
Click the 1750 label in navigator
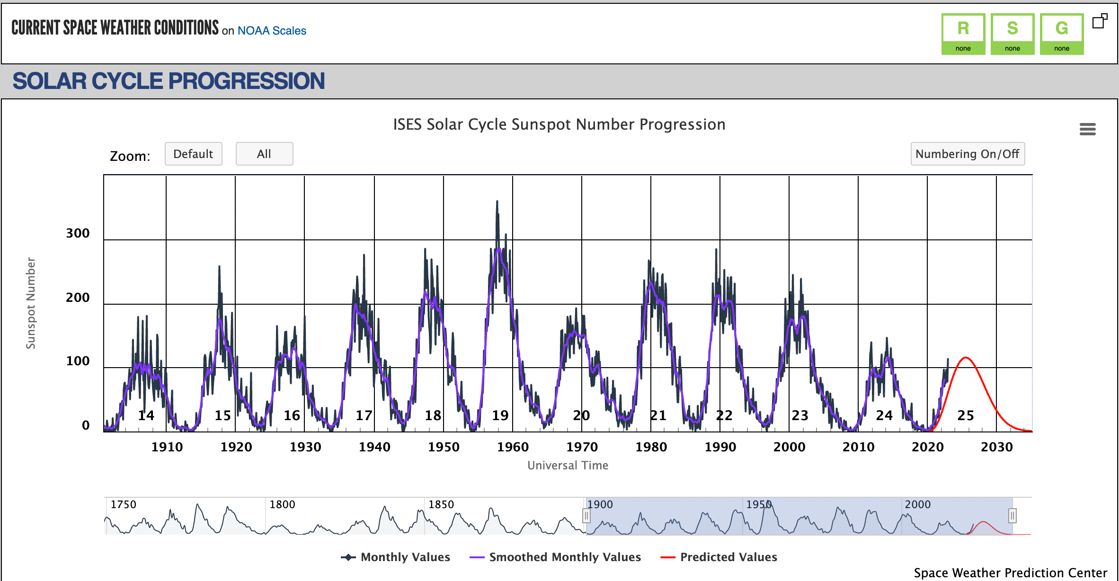tap(123, 504)
